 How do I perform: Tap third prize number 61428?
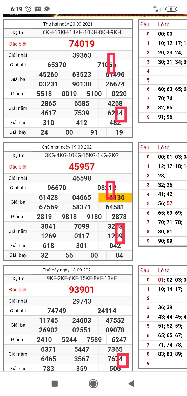click(49, 197)
